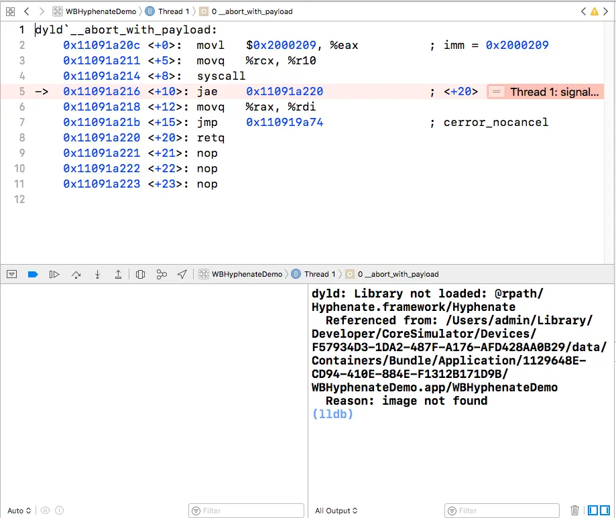
Task: Focus the variables view Filter field
Action: (x=246, y=511)
